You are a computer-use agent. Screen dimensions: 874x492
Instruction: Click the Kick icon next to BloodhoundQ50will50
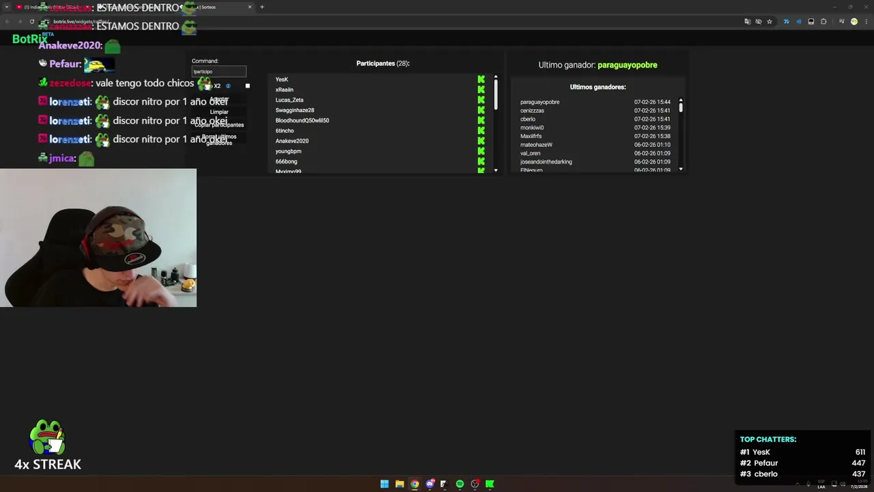481,120
